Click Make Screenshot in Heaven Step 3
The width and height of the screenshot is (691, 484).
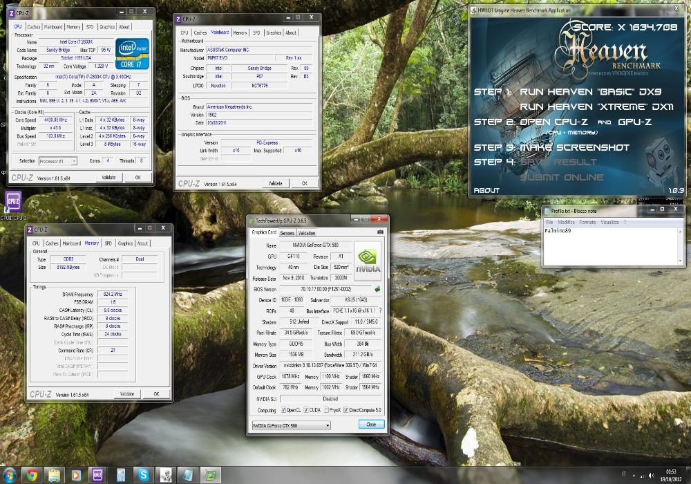click(x=575, y=147)
